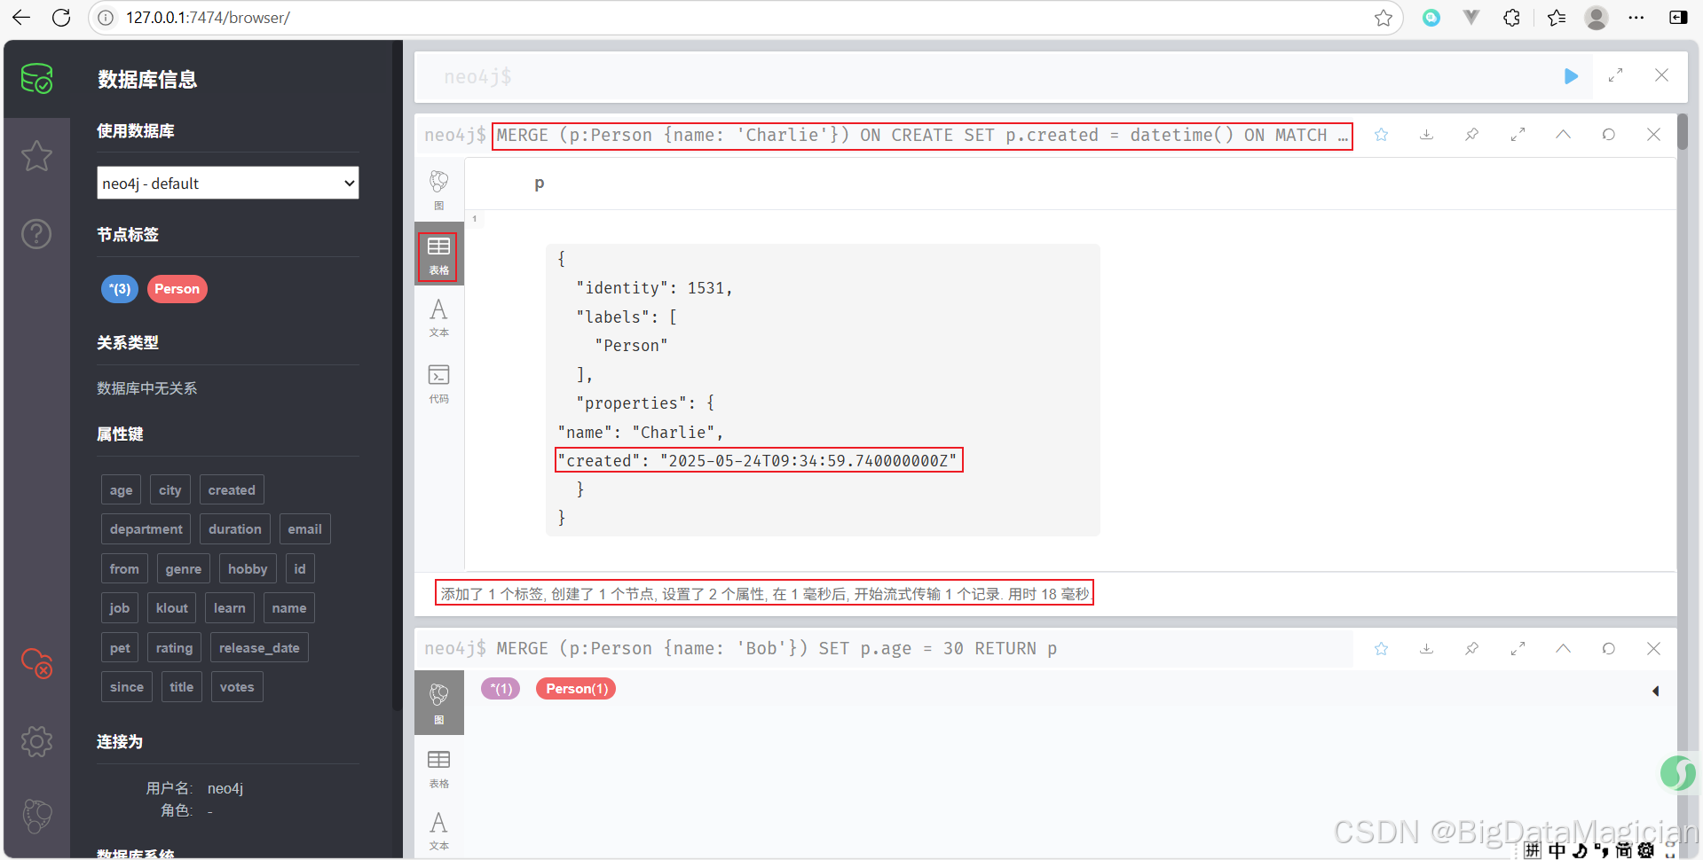Switch Charlie result to table view

tap(439, 254)
